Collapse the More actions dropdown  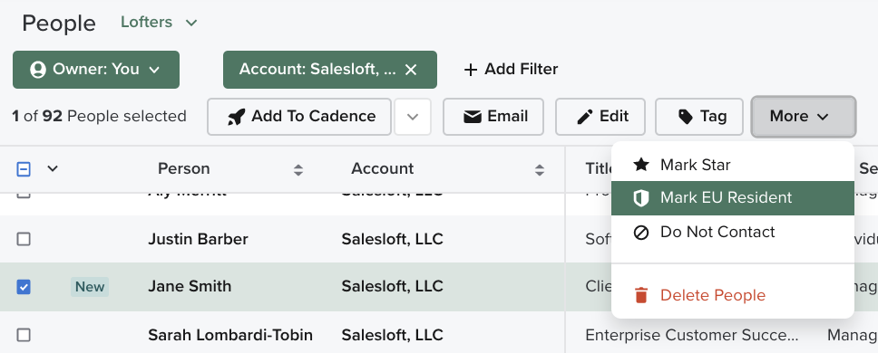point(804,116)
